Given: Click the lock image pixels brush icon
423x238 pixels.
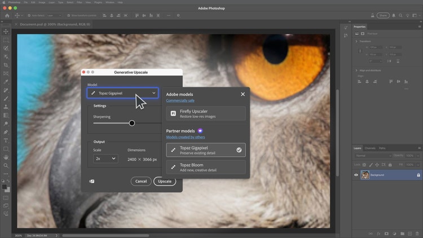Looking at the screenshot, I should pos(371,165).
